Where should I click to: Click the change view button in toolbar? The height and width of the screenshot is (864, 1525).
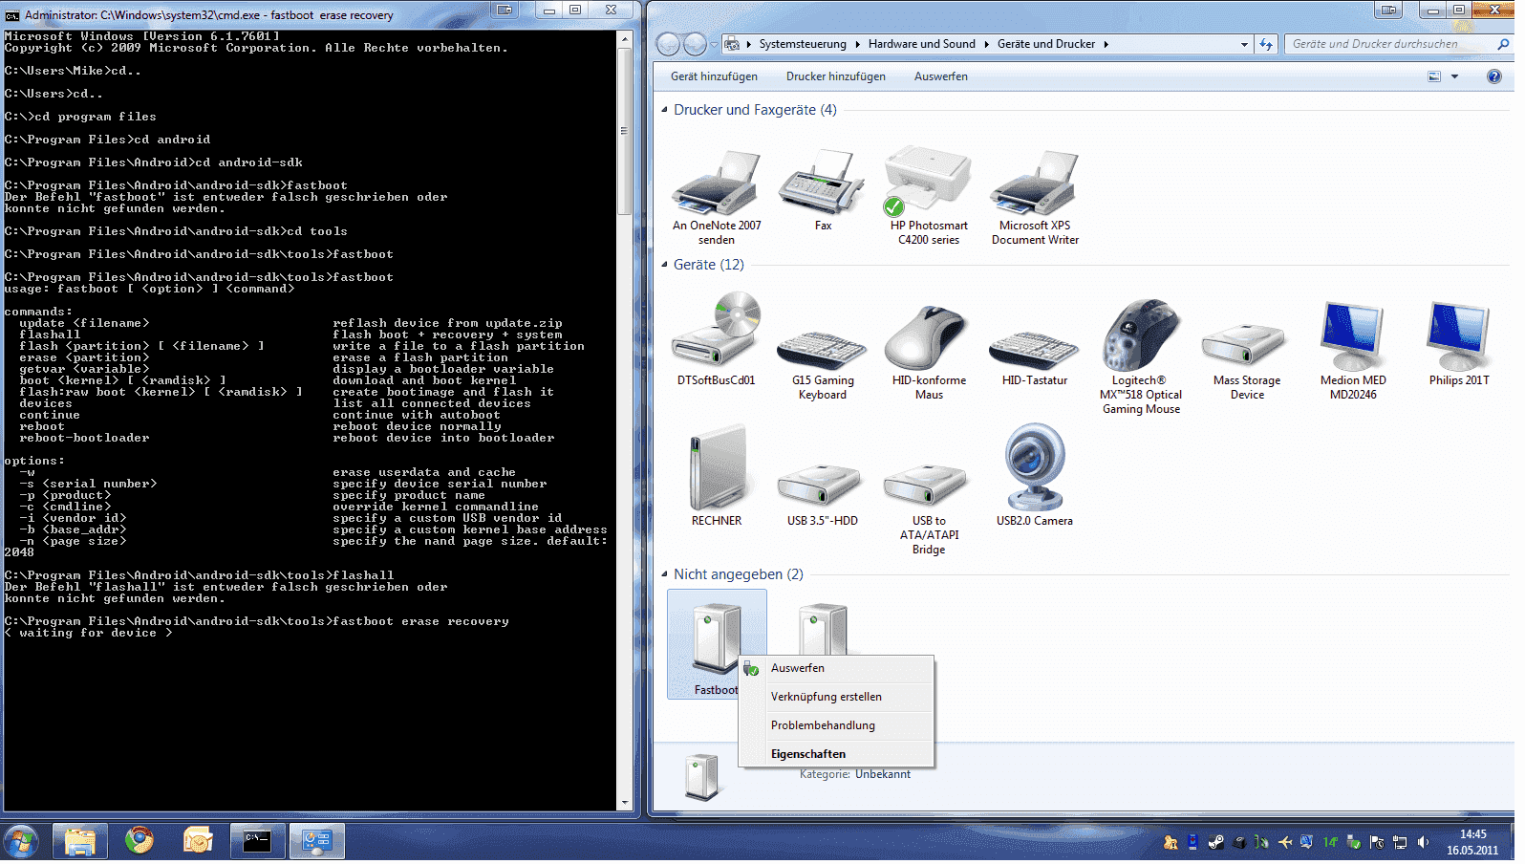pos(1434,76)
